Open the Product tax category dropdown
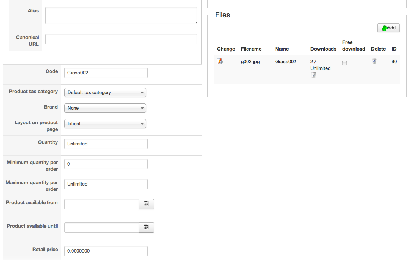 pyautogui.click(x=105, y=93)
